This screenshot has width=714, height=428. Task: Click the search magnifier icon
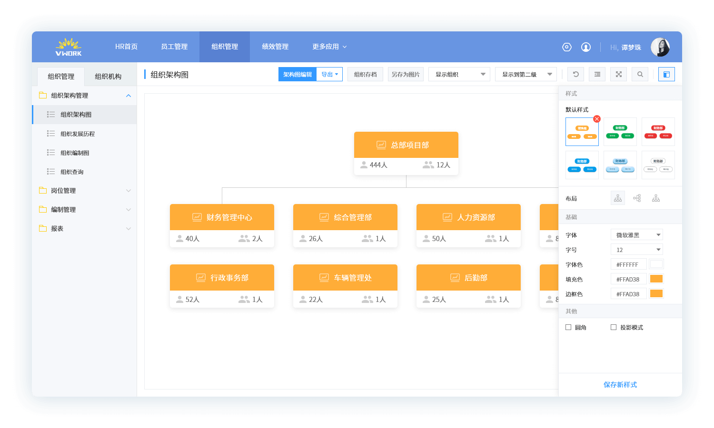[x=640, y=74]
